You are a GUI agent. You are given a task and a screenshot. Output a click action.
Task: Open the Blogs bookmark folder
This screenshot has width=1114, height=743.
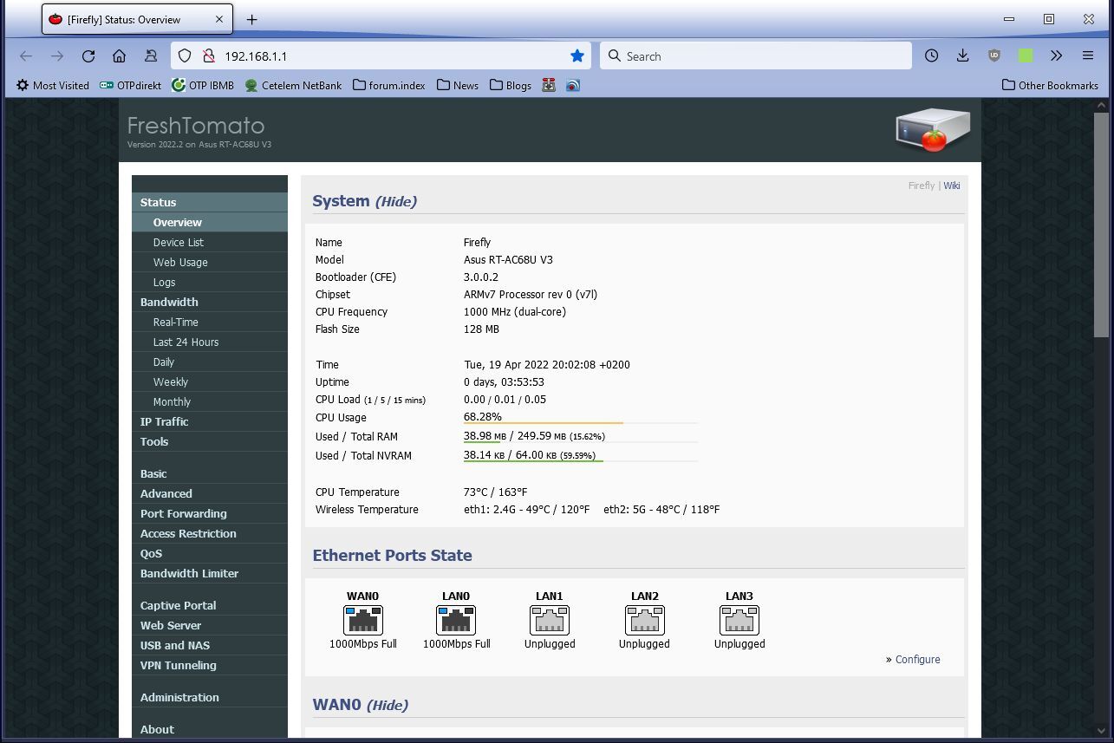511,85
